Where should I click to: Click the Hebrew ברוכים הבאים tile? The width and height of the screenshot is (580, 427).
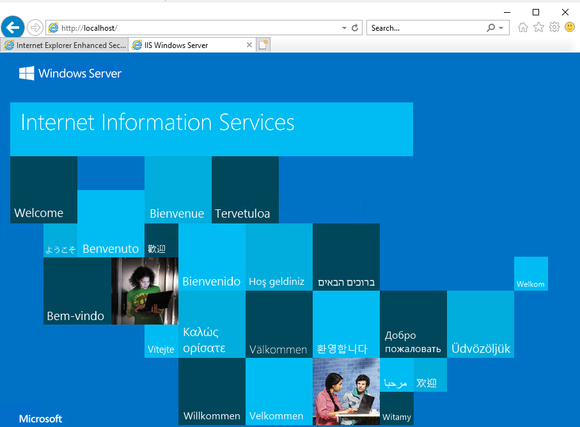(346, 257)
